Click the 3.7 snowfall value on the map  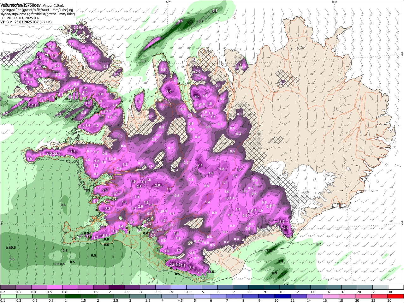pyautogui.click(x=197, y=97)
